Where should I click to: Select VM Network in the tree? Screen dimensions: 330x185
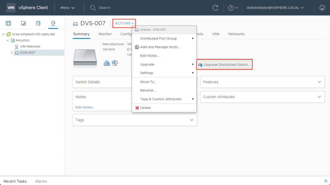[30, 47]
